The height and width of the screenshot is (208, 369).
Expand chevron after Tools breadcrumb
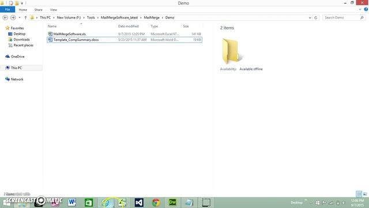pos(97,18)
